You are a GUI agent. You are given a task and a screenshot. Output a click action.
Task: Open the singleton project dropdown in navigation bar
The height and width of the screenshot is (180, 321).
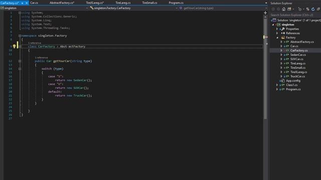coord(87,8)
